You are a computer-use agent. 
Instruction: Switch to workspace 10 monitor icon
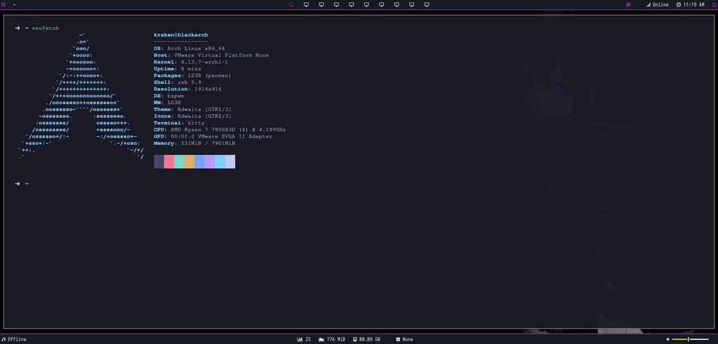point(427,4)
